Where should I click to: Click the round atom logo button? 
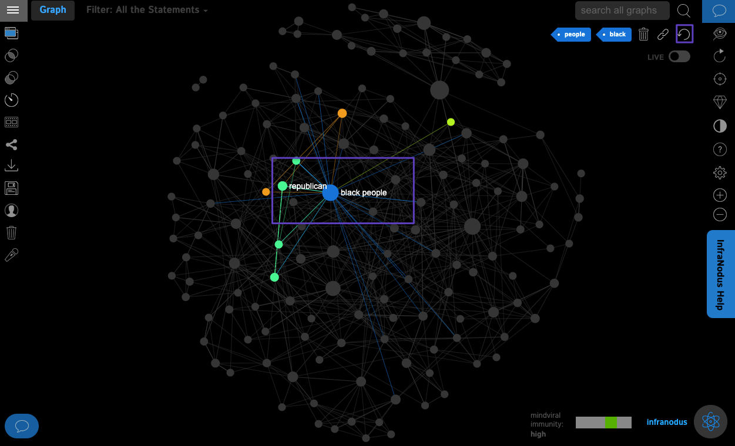click(711, 421)
